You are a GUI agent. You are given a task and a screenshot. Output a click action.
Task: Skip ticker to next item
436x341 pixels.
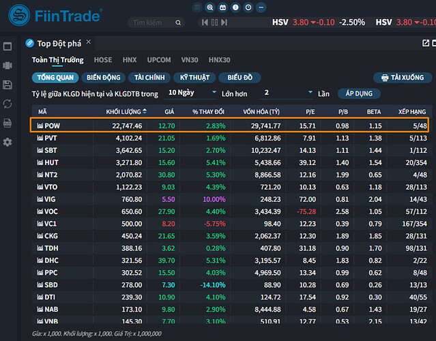tap(224, 23)
